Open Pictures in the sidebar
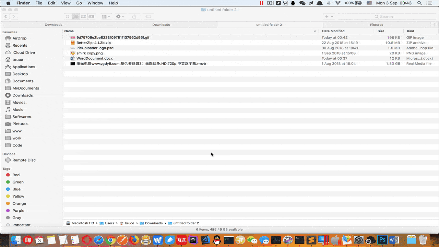Screen dimensions: 439x247 (x=20, y=124)
